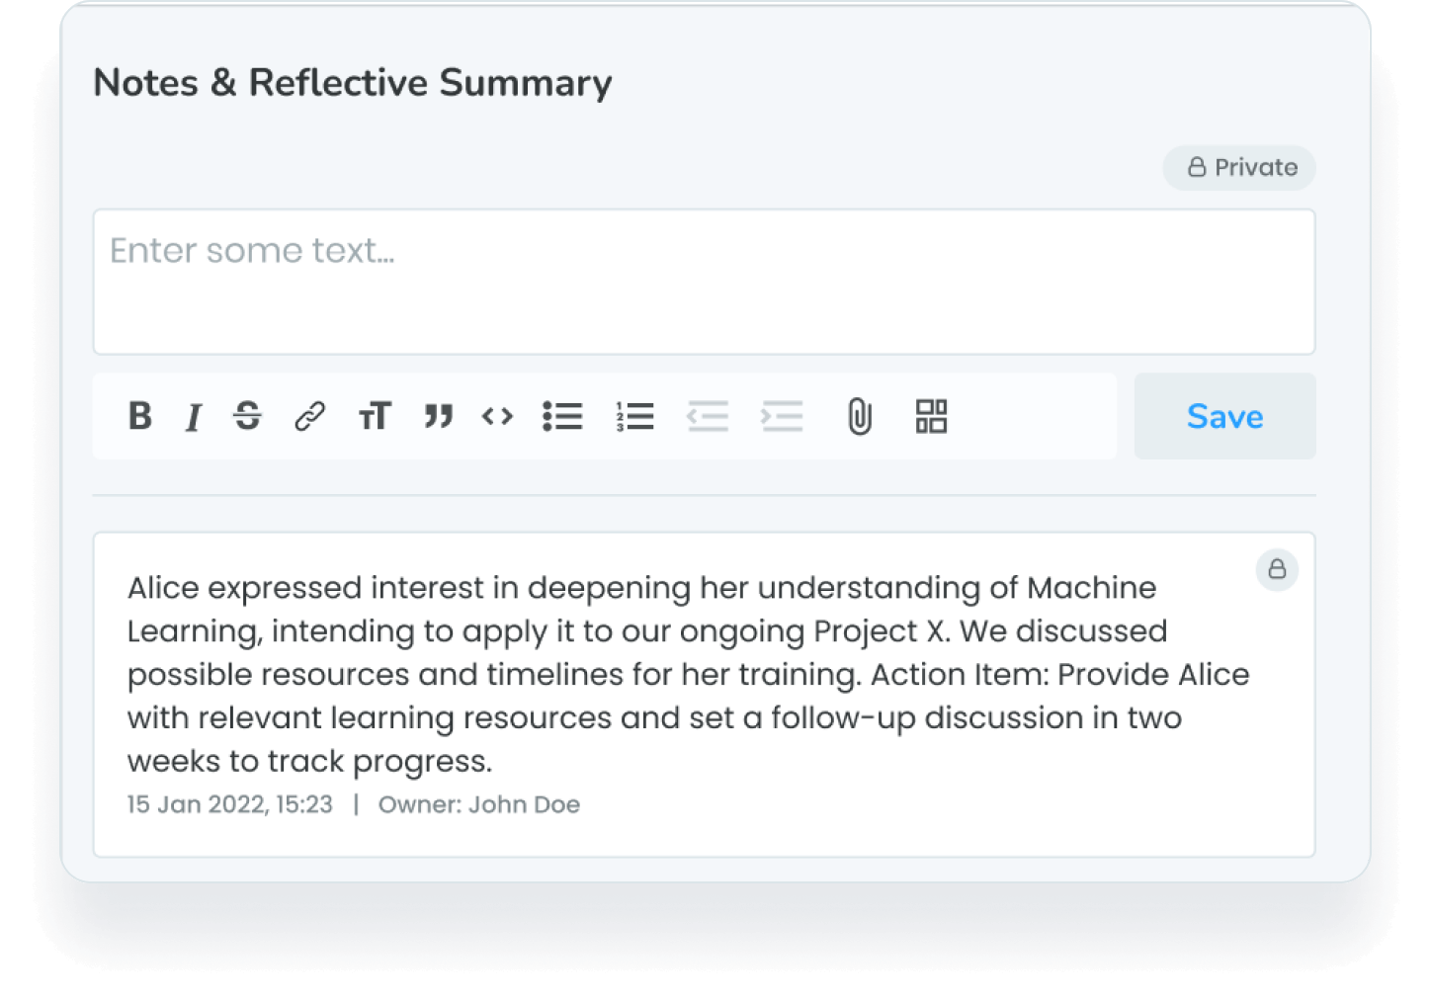Select the saved note about Alice

click(x=689, y=674)
